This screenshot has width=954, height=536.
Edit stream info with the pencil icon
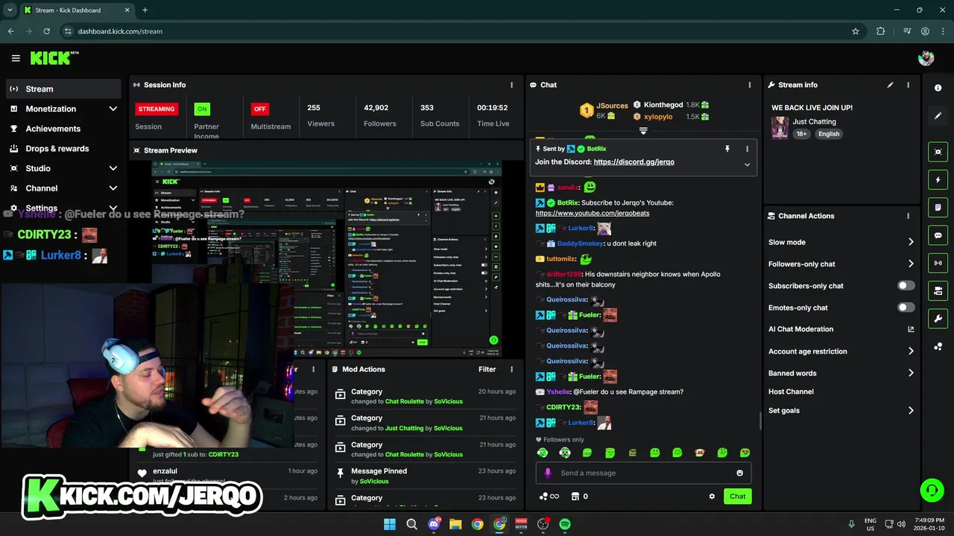(890, 85)
